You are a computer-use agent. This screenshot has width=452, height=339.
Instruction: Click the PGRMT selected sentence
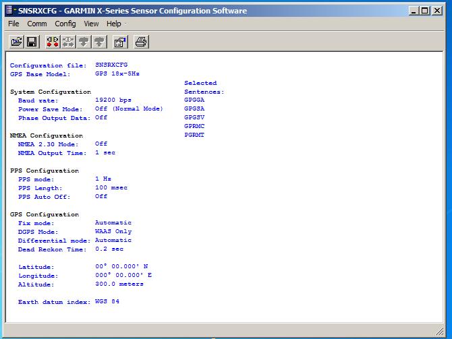[x=194, y=135]
